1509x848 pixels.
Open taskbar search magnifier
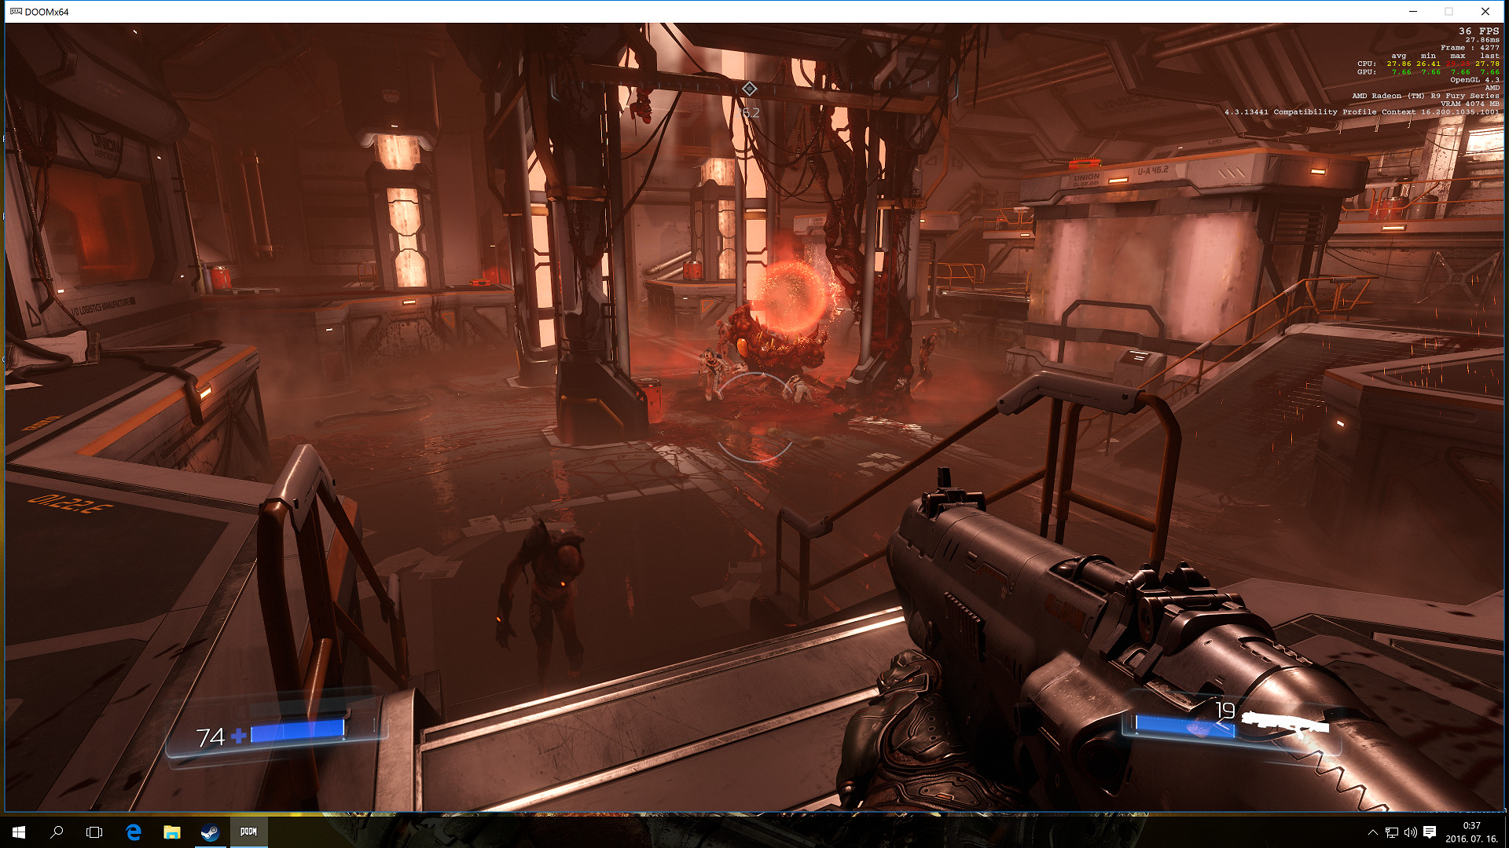coord(57,832)
